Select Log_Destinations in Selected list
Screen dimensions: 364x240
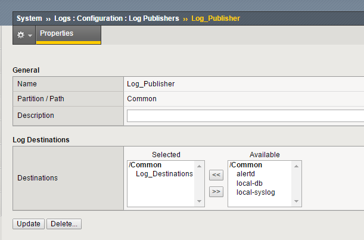pos(164,174)
